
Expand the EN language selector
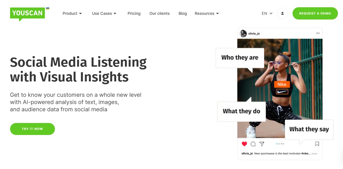pos(266,13)
